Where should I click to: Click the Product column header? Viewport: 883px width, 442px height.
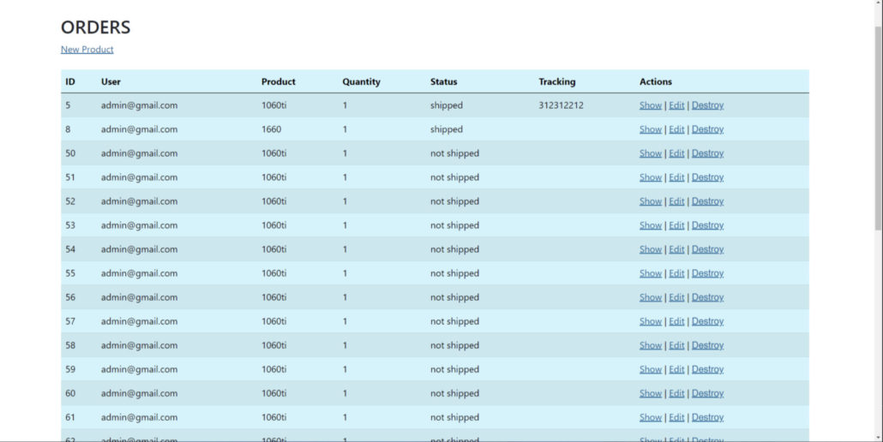(279, 81)
